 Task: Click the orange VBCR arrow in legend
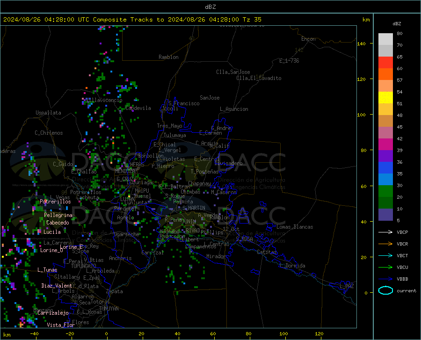pyautogui.click(x=385, y=244)
